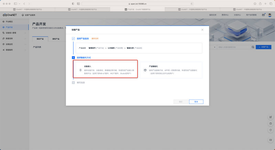Viewport: 275px width, 150px height.
Task: Click the 填写信息 step
Action: [81, 83]
